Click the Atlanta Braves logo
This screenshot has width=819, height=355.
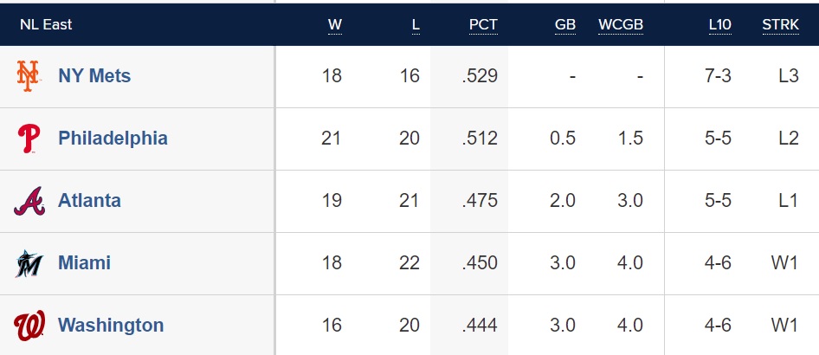29,201
